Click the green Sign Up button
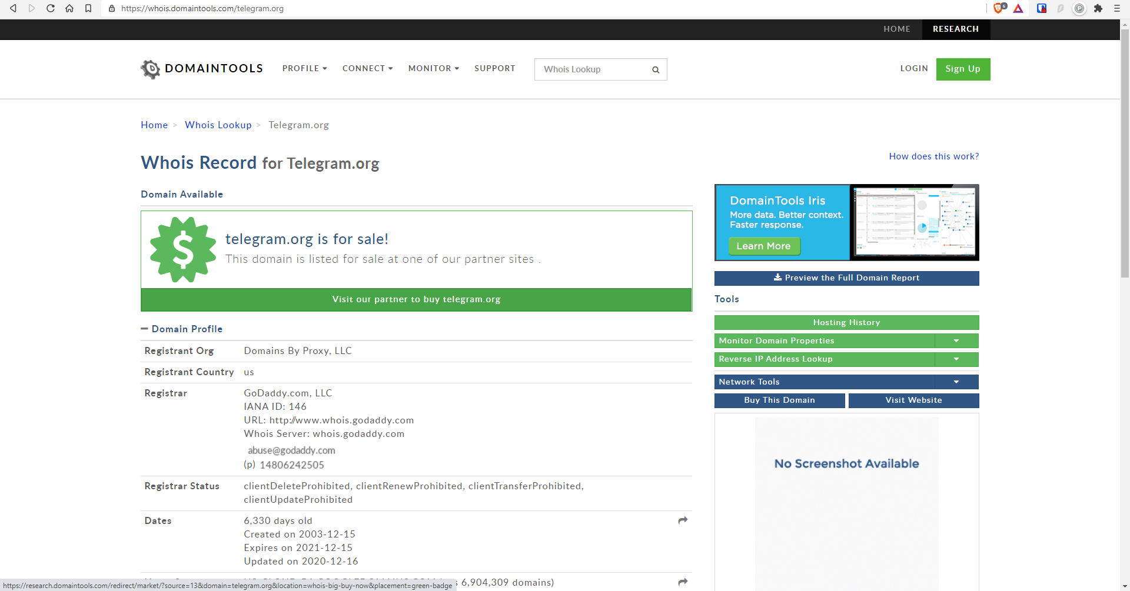This screenshot has height=591, width=1130. point(963,69)
